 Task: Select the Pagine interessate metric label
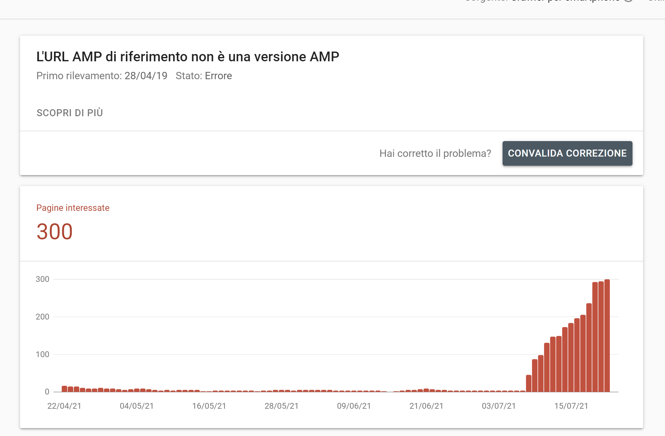pos(73,208)
